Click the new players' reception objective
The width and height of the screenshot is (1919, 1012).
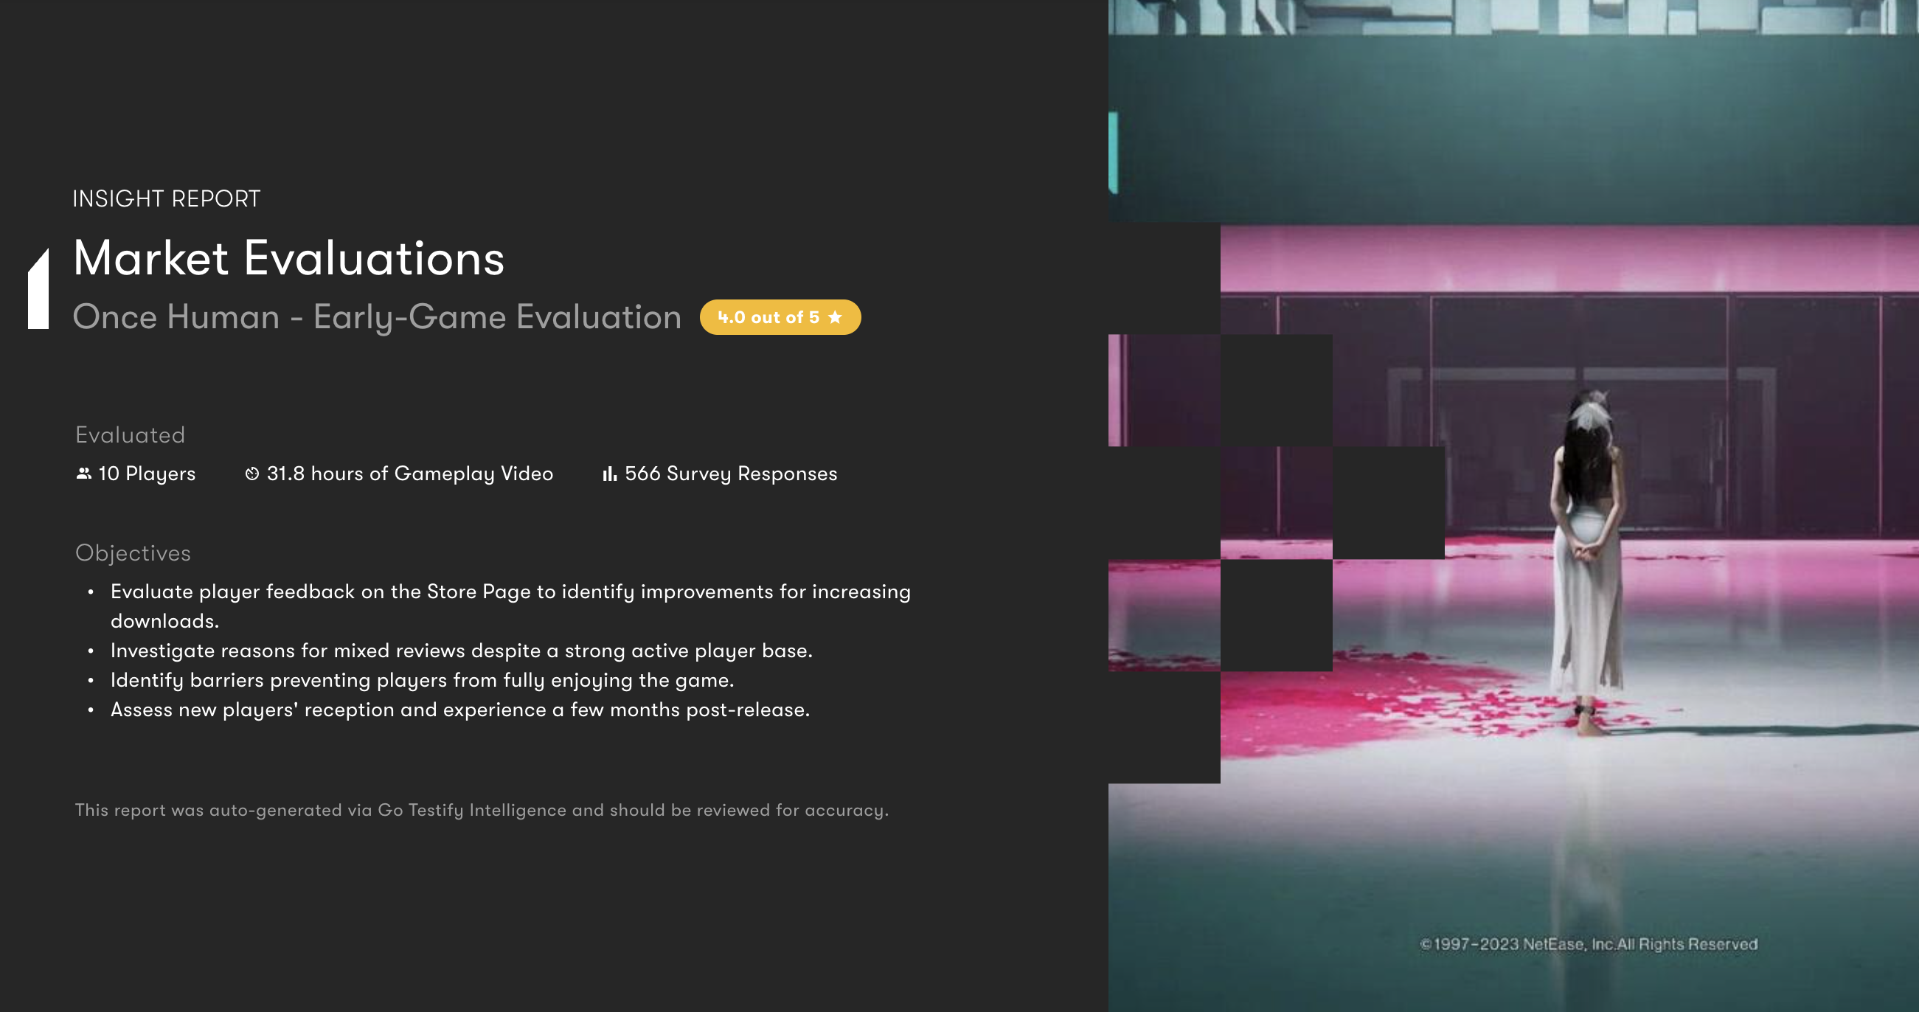pos(459,710)
